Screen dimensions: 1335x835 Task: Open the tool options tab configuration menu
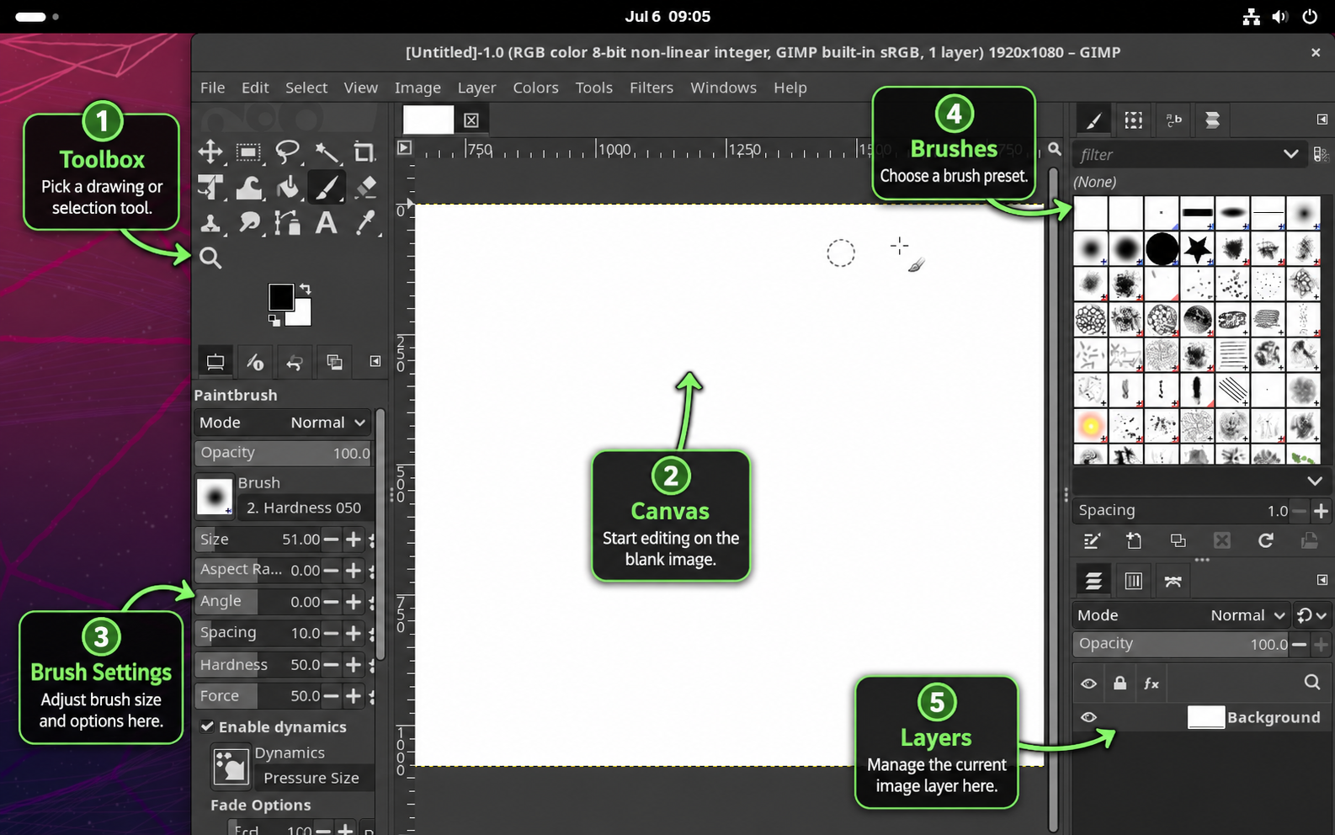pyautogui.click(x=375, y=362)
